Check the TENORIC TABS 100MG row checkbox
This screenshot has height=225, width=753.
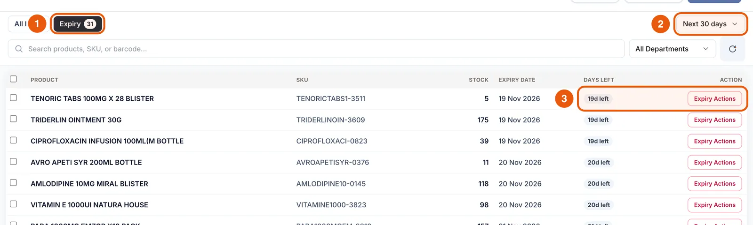(13, 97)
